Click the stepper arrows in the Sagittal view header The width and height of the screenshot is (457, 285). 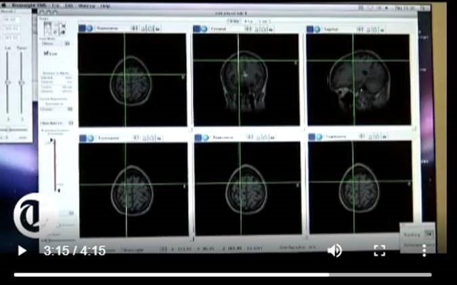tap(360, 29)
